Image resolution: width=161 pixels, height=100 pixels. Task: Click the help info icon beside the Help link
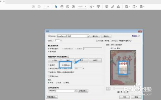[139, 36]
